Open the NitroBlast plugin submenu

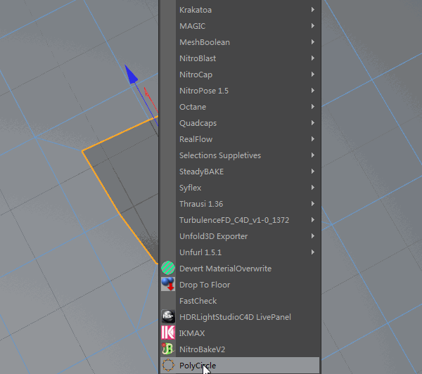[199, 58]
